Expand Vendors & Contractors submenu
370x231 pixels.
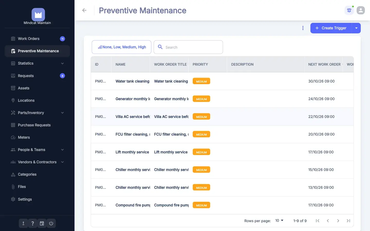click(x=62, y=162)
